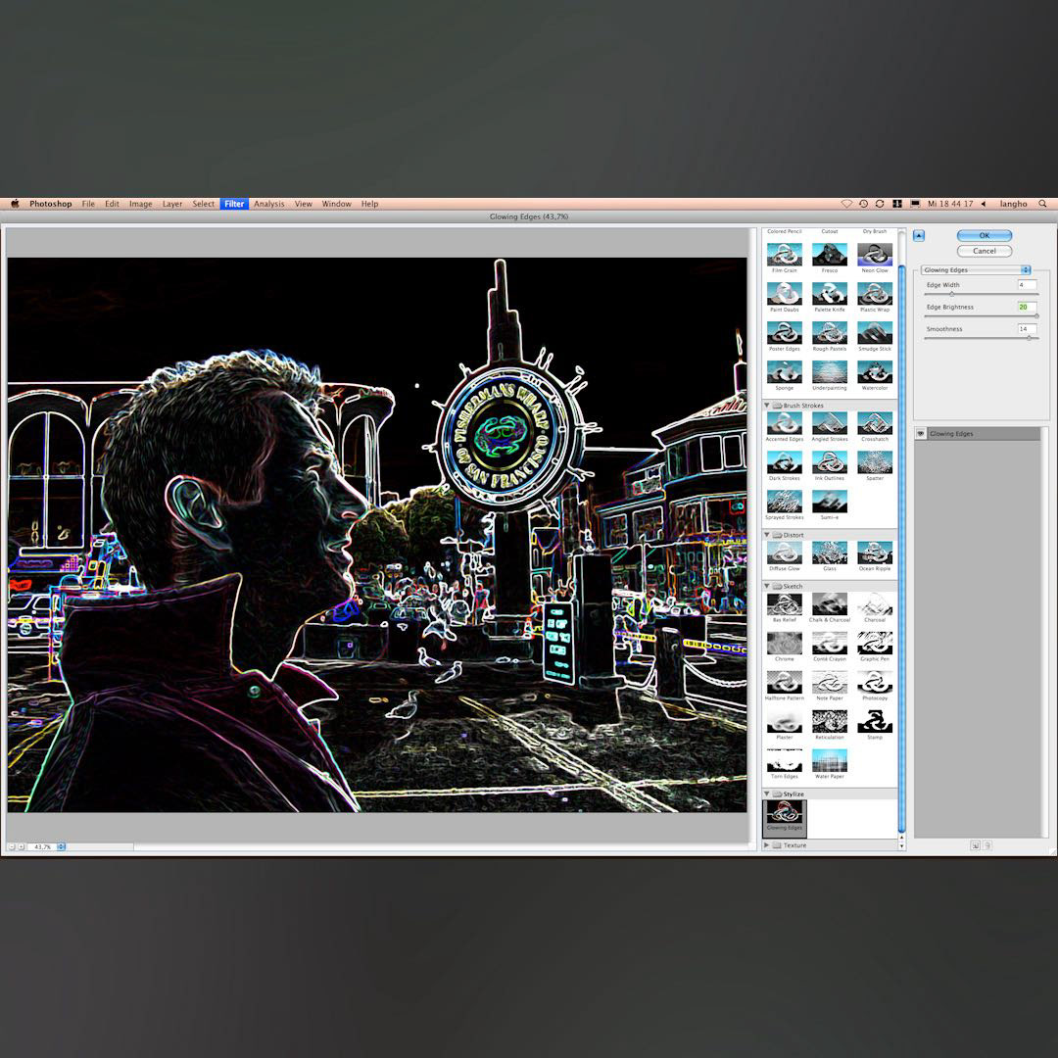Choose the Underpainting filter
1058x1058 pixels.
pos(830,372)
